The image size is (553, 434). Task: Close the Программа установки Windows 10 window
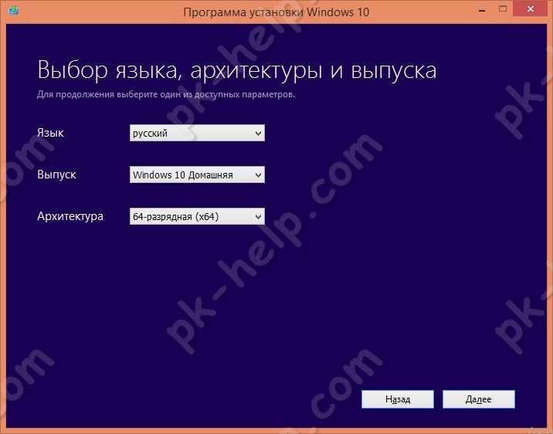pyautogui.click(x=531, y=9)
